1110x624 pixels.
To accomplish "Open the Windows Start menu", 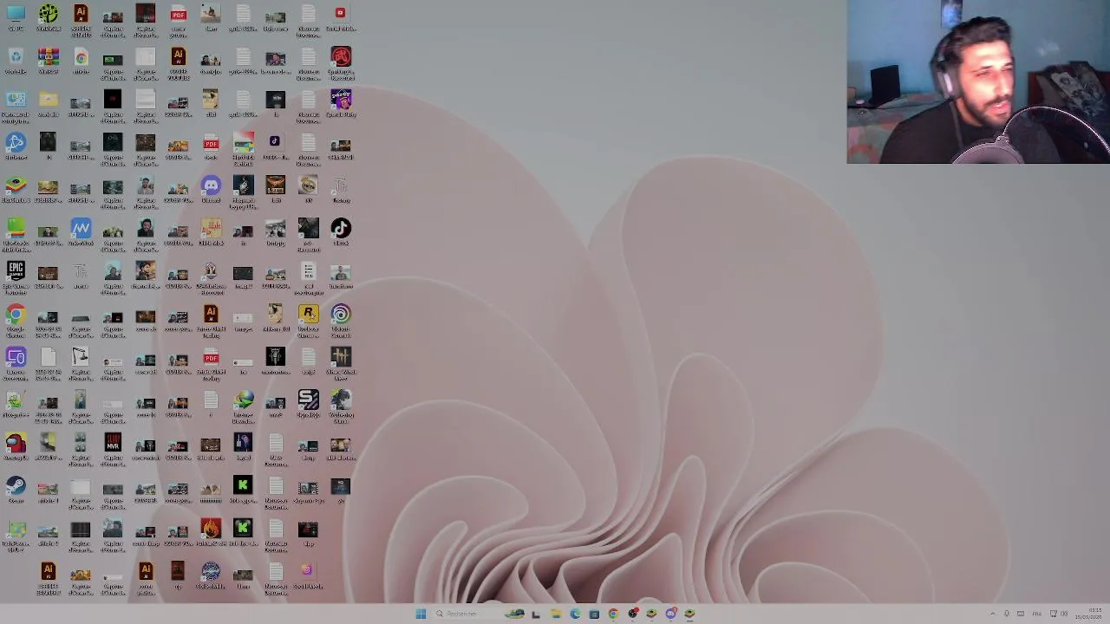I will coord(421,614).
